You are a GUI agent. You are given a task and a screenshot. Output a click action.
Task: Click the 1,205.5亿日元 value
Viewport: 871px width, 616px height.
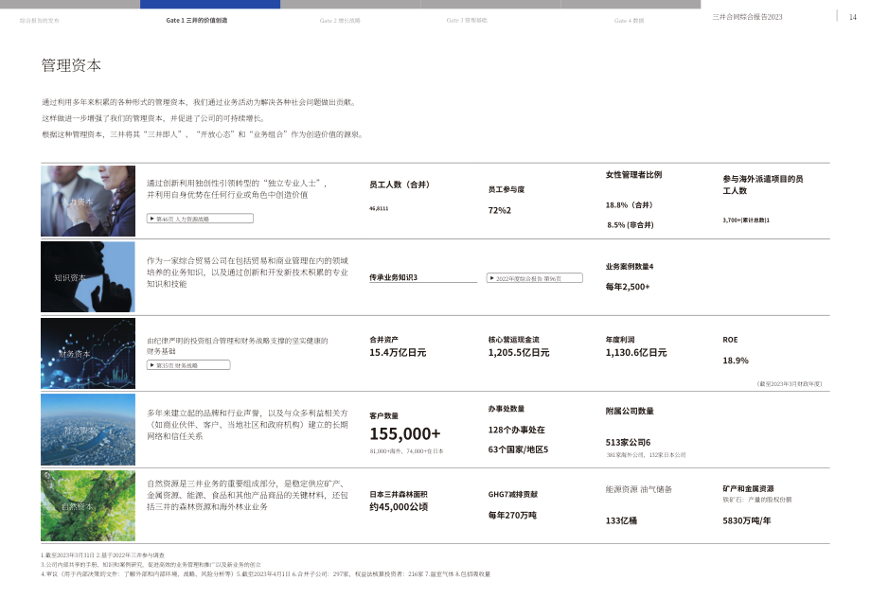(519, 352)
